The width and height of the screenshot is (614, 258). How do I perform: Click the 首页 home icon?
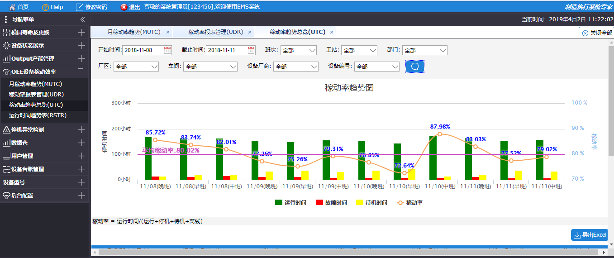pos(12,7)
